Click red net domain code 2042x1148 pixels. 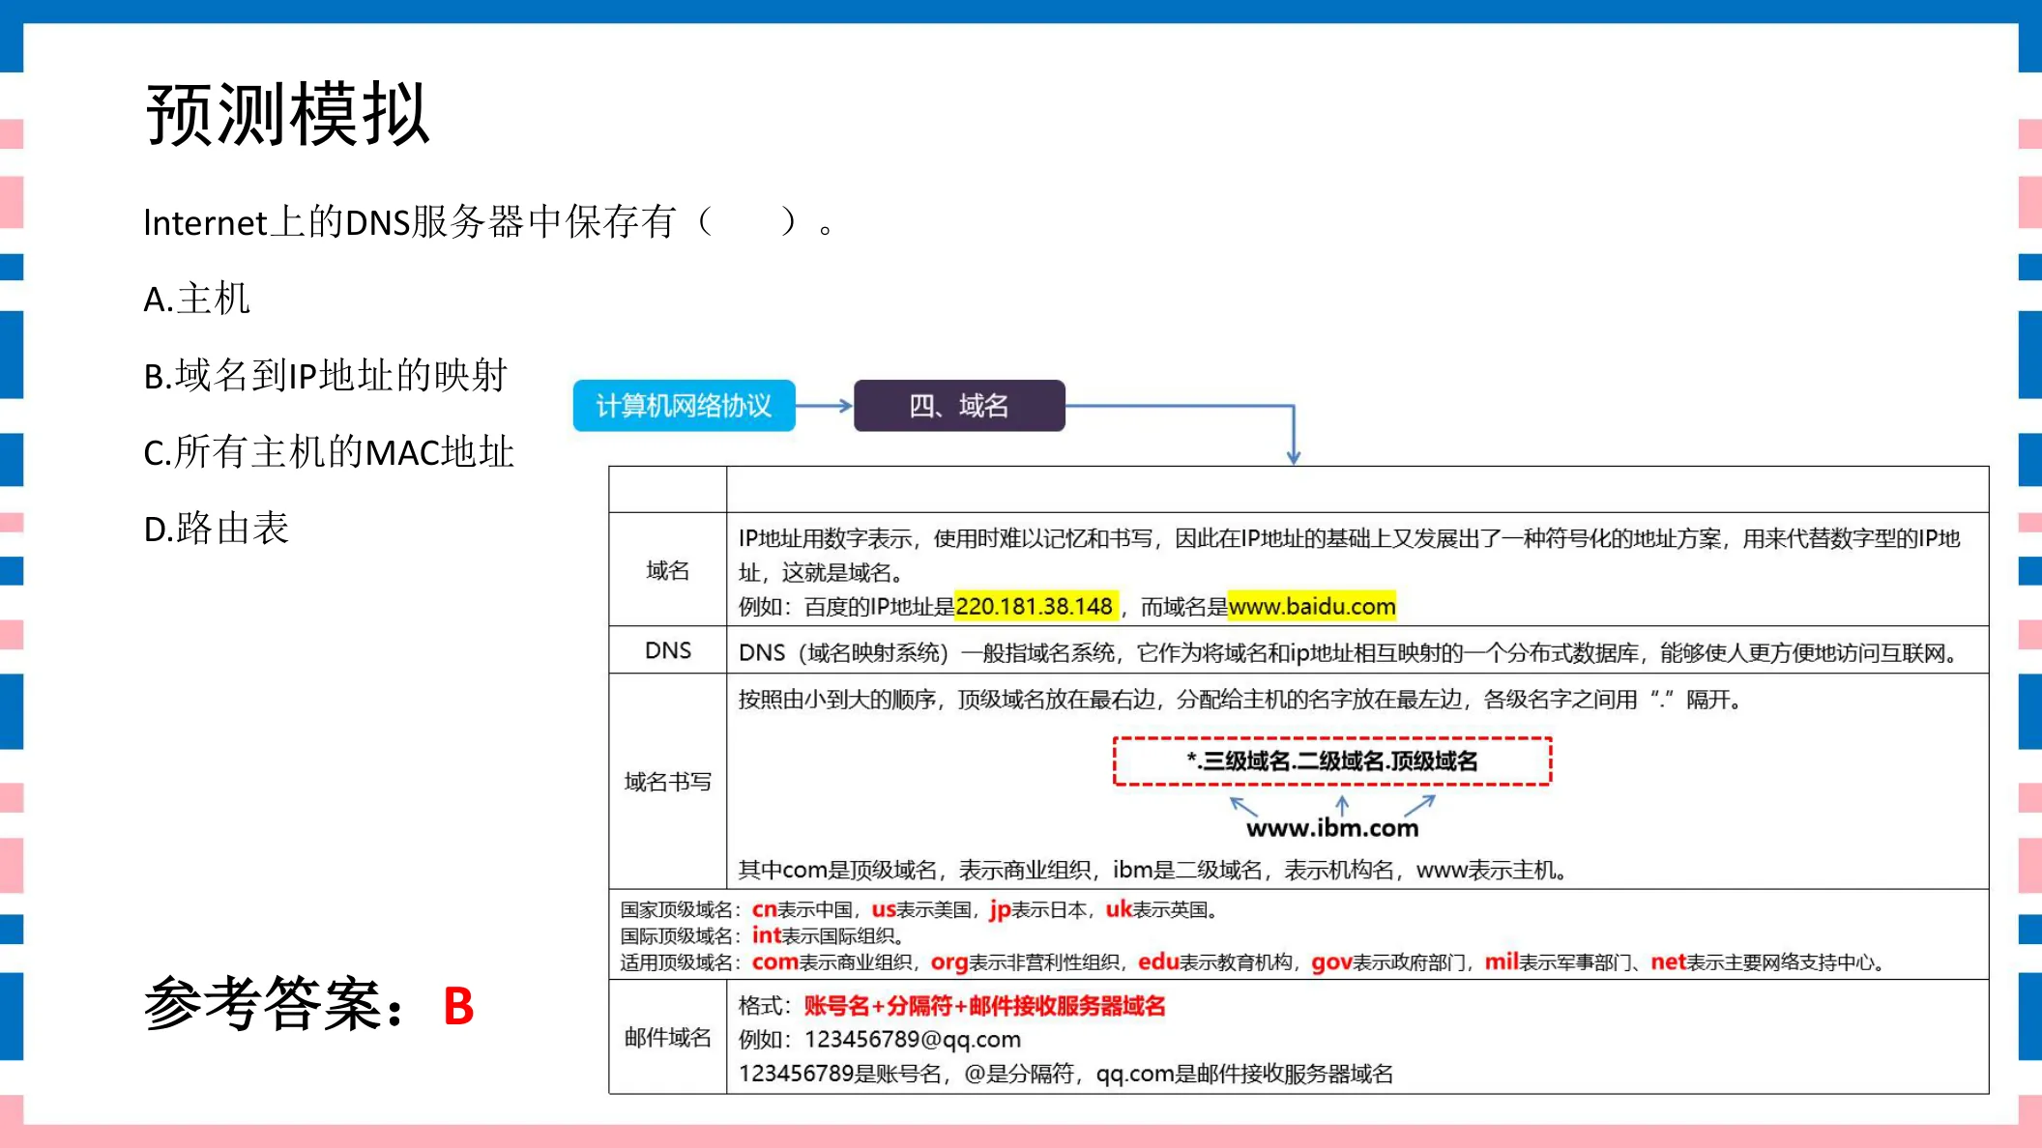click(x=1668, y=961)
